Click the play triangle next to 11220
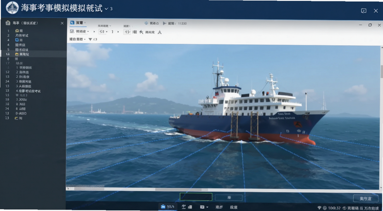 pos(165,23)
